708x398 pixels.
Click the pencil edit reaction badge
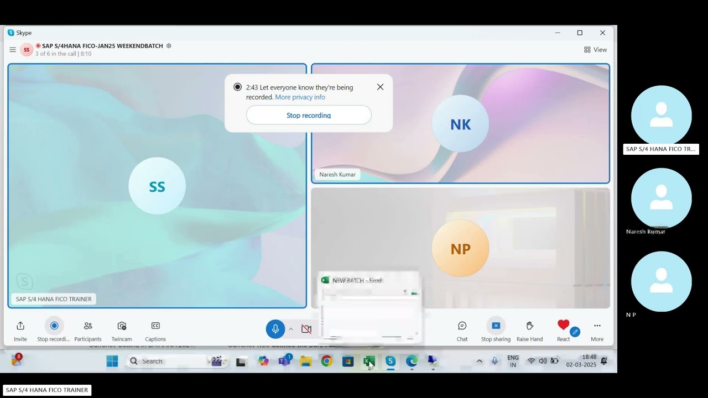tap(575, 332)
